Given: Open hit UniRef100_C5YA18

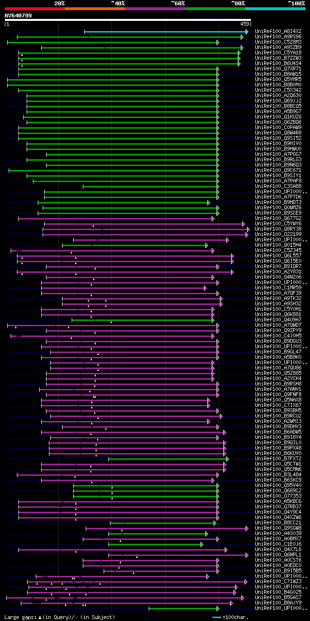Looking at the screenshot, I should pos(278,53).
